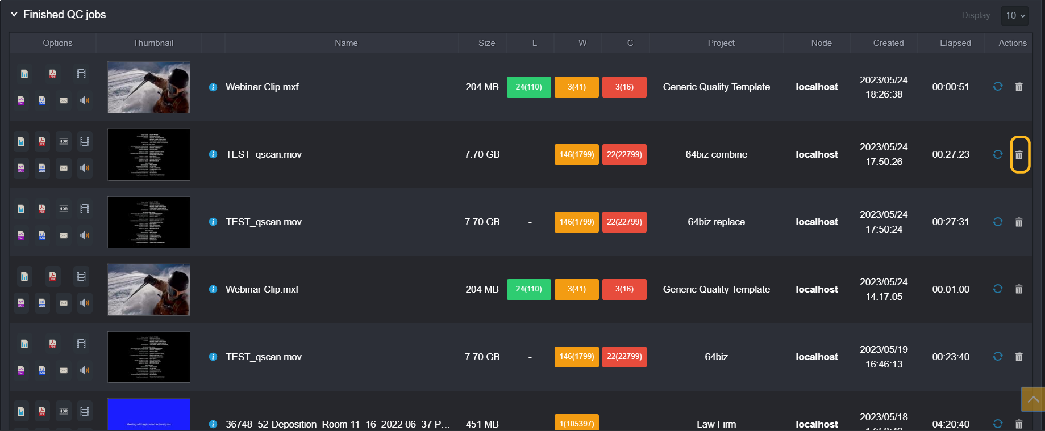The image size is (1045, 431).
Task: Open skier thumbnail of Webinar job created 18:26:38
Action: pos(149,87)
